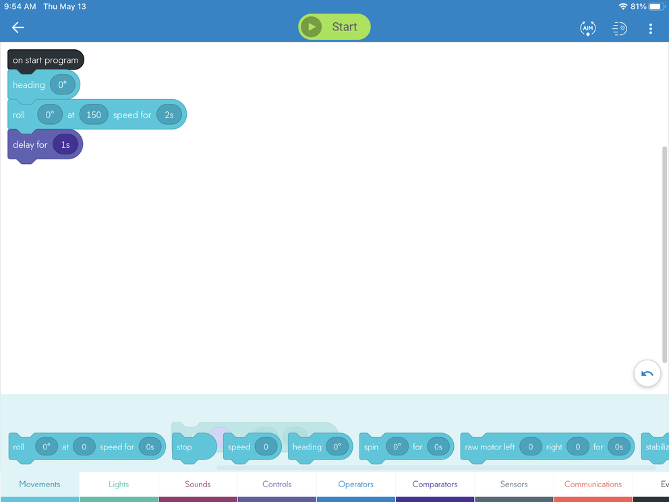Select the Sensors category tab
The height and width of the screenshot is (502, 669).
click(514, 484)
